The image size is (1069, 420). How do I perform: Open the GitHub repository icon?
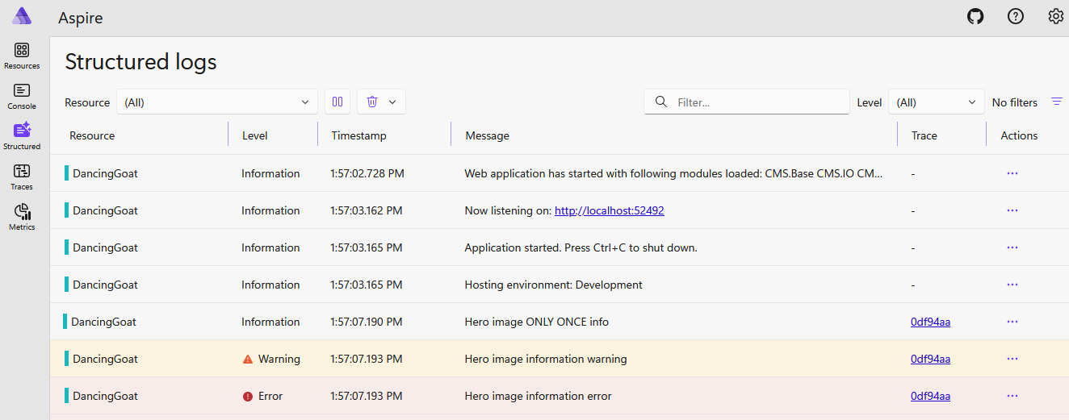(975, 16)
